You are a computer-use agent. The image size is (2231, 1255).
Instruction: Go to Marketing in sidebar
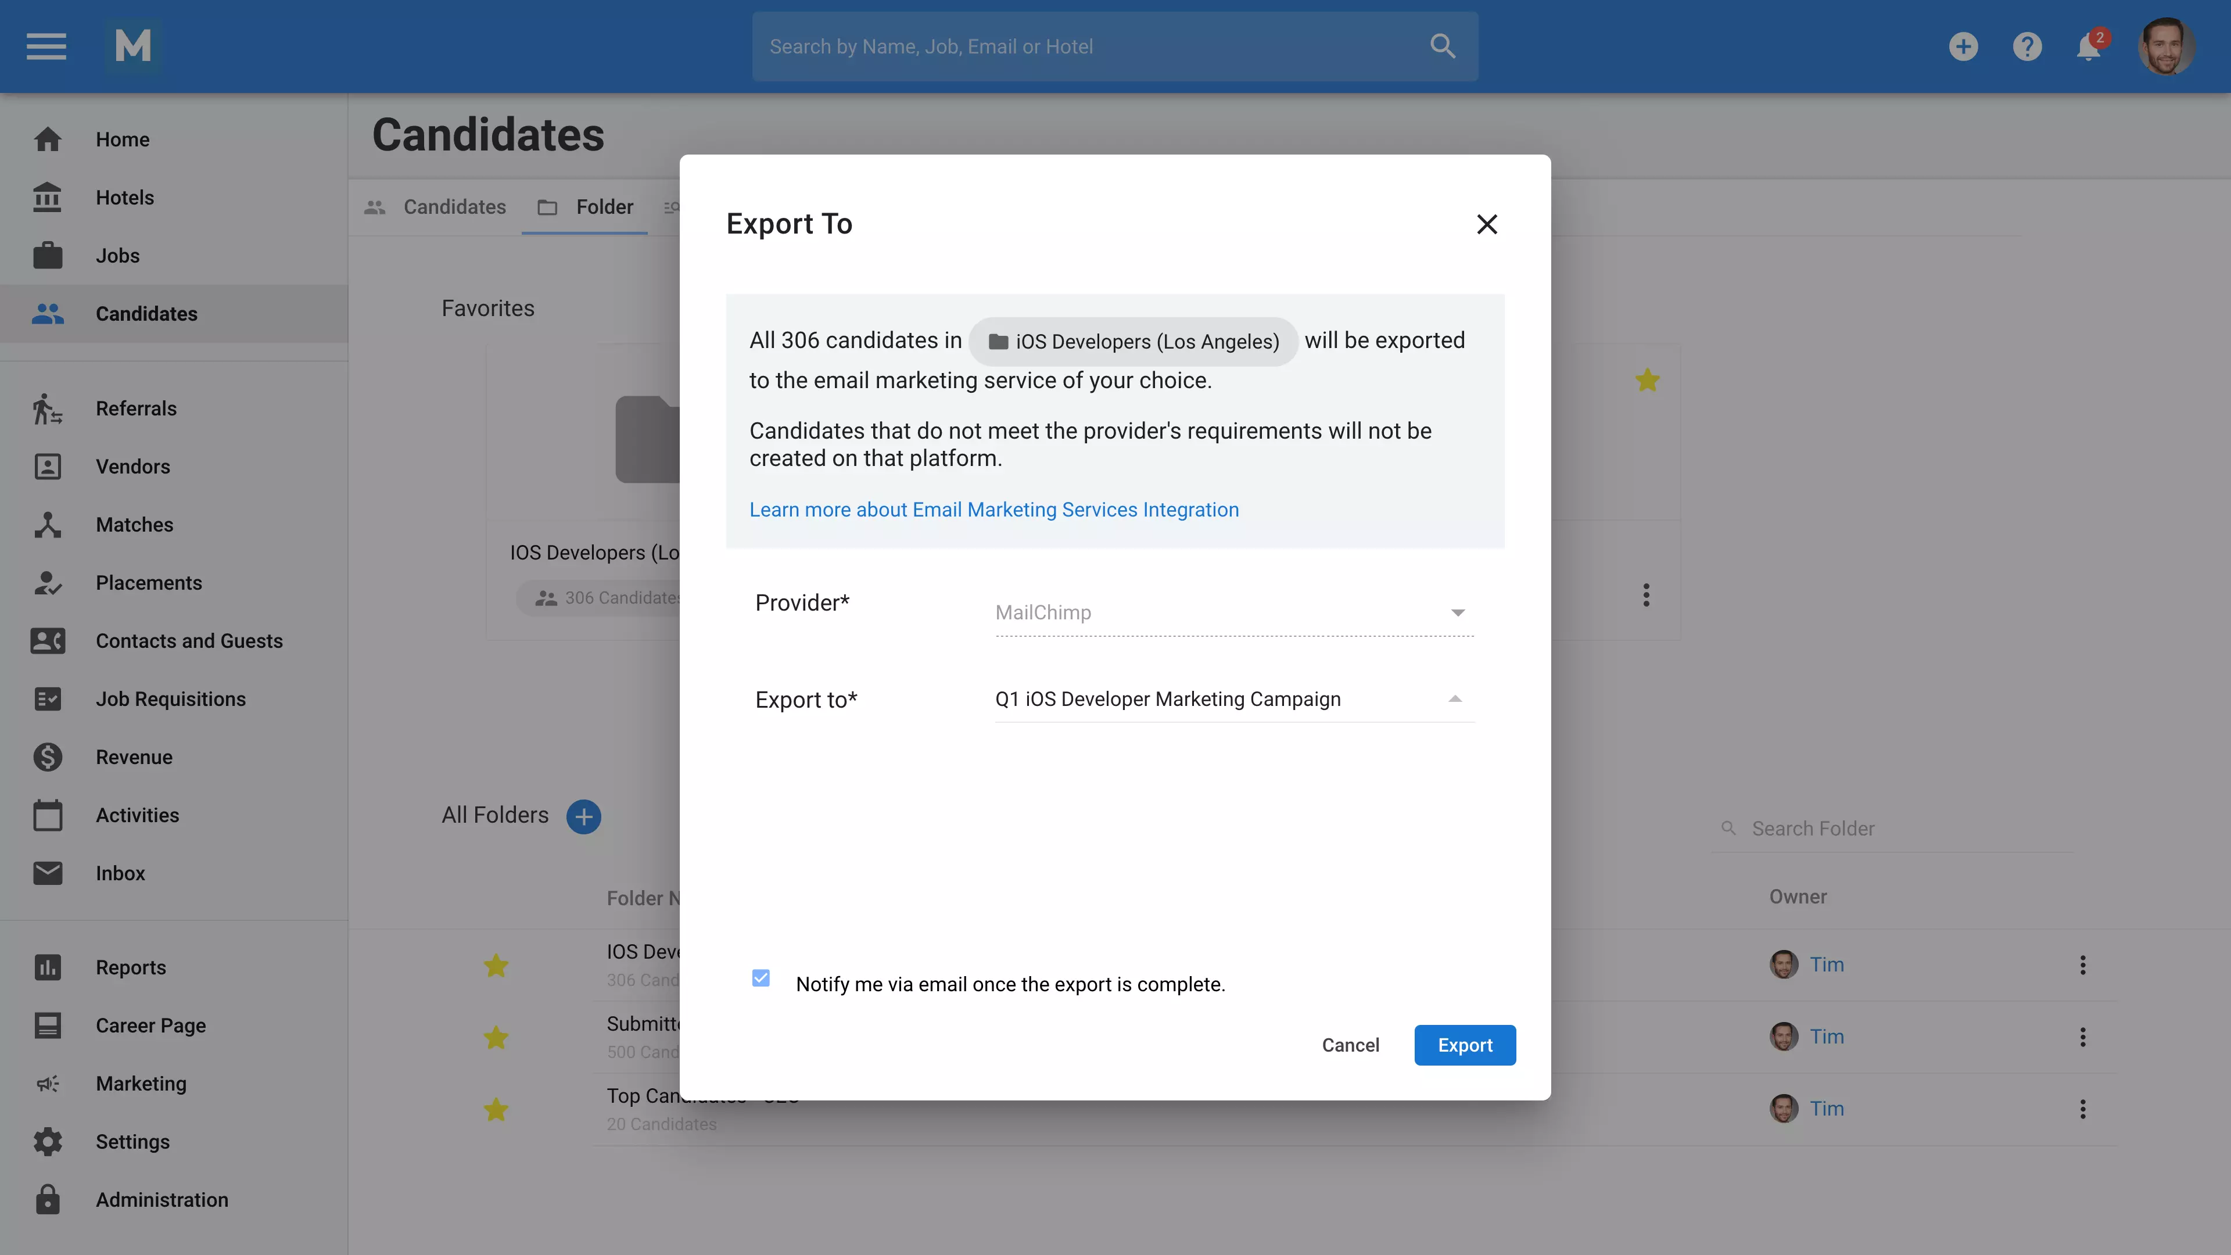click(x=141, y=1084)
